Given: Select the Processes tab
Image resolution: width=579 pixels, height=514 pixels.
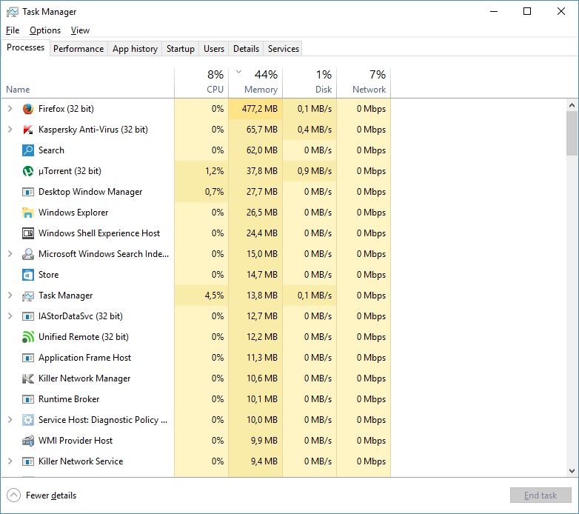Looking at the screenshot, I should pyautogui.click(x=25, y=47).
